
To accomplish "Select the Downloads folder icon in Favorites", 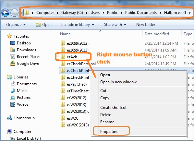I will click(x=13, y=50).
